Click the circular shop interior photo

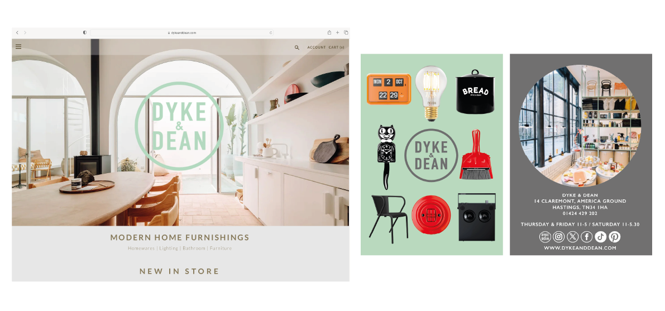580,126
